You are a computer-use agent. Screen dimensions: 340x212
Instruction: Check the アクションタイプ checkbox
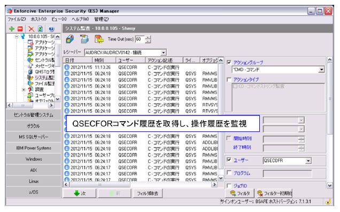229,80
